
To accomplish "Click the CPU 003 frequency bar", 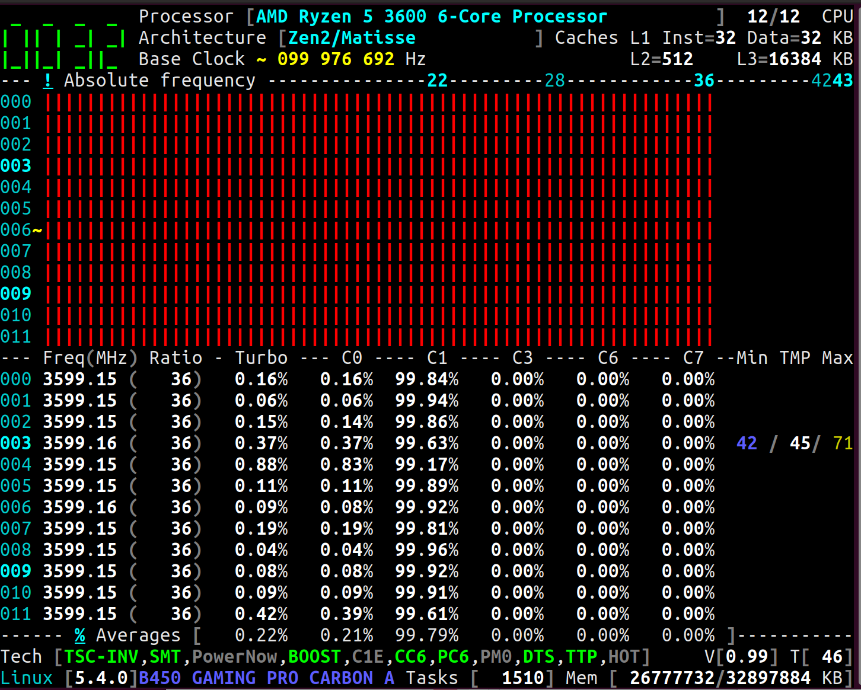I will pos(379,166).
